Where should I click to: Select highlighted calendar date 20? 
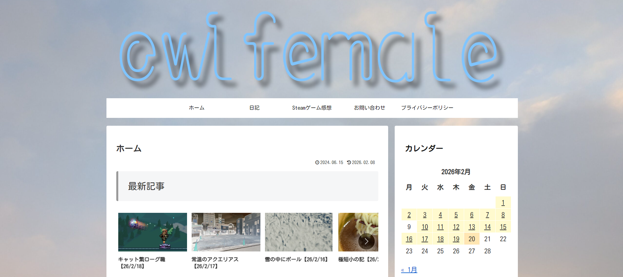pos(472,239)
